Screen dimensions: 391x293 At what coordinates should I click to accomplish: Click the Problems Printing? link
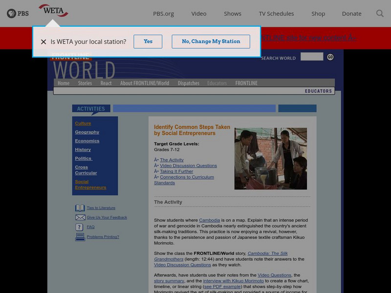tap(103, 237)
